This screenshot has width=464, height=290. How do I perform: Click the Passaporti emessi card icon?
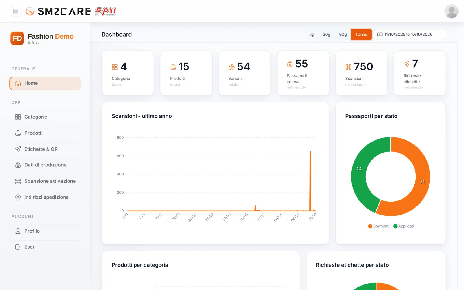290,64
